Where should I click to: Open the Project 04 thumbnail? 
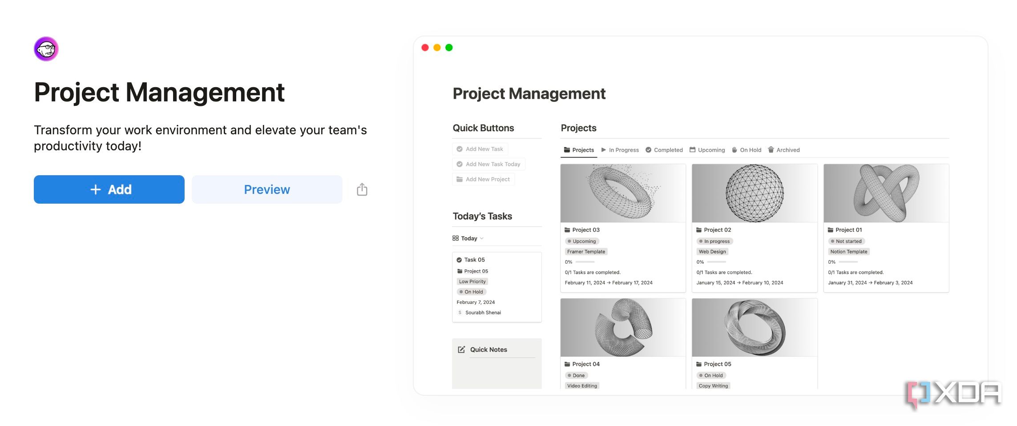[x=623, y=327]
